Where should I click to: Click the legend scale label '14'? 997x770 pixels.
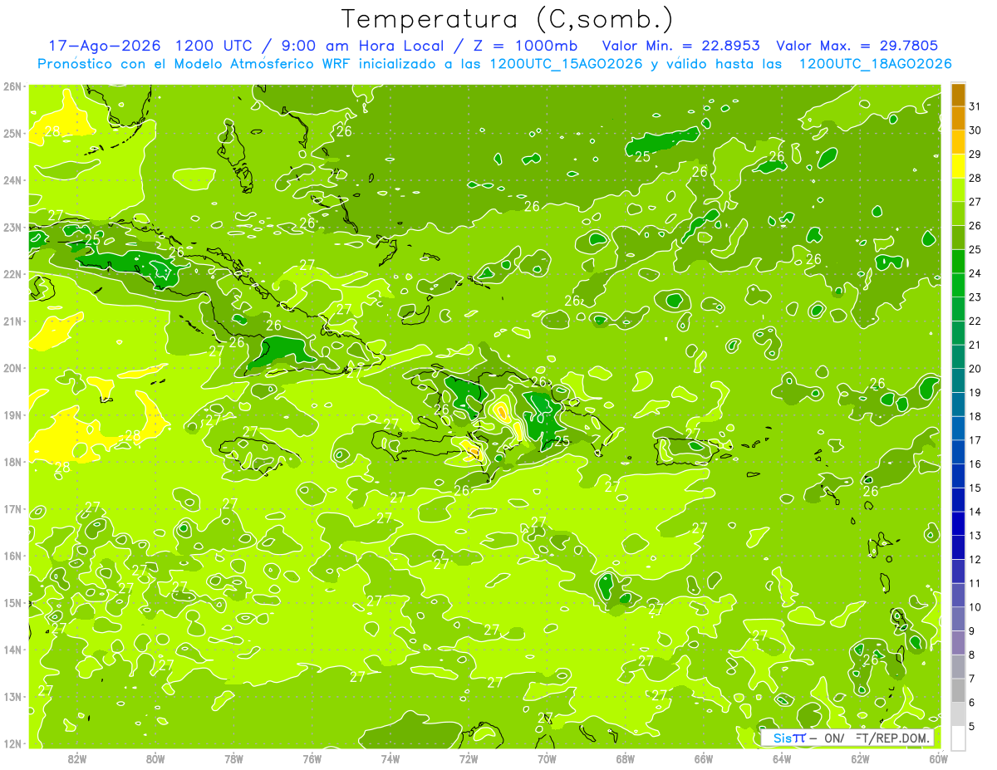tap(975, 512)
